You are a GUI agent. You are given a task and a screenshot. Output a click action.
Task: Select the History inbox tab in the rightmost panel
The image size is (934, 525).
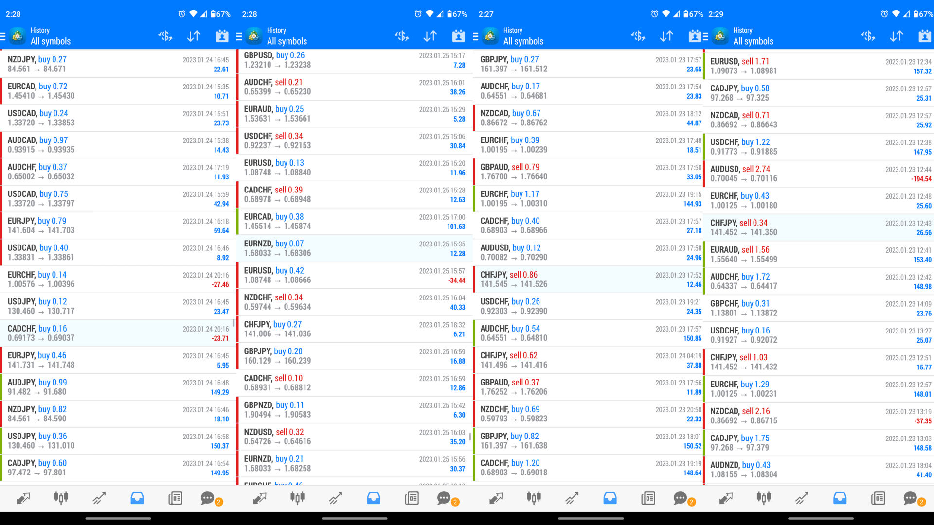pyautogui.click(x=840, y=498)
